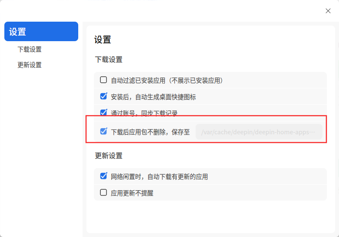
Task: Enable the 自动过滤已安装应用 checkbox
Action: point(103,80)
